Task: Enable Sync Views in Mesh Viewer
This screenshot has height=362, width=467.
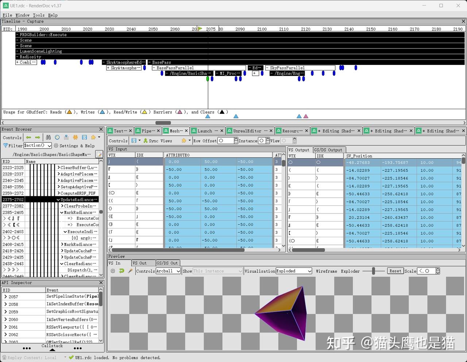Action: coord(156,140)
